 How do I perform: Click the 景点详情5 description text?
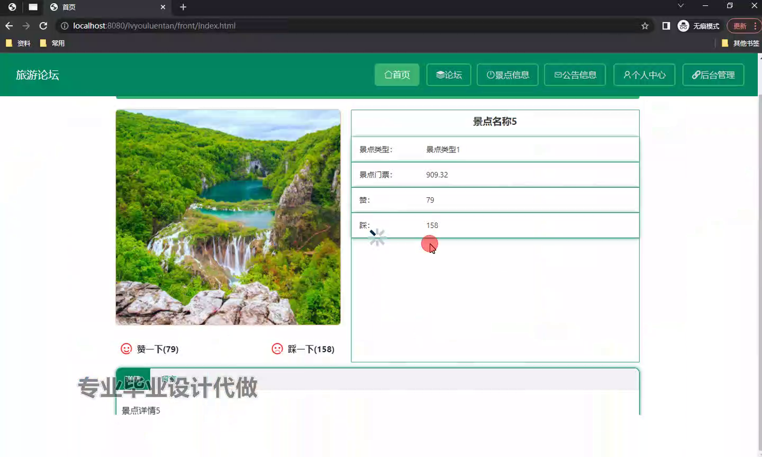[141, 410]
